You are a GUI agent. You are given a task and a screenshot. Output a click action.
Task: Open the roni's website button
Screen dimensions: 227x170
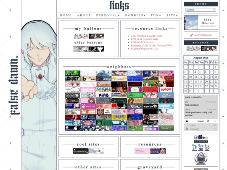coord(88,117)
